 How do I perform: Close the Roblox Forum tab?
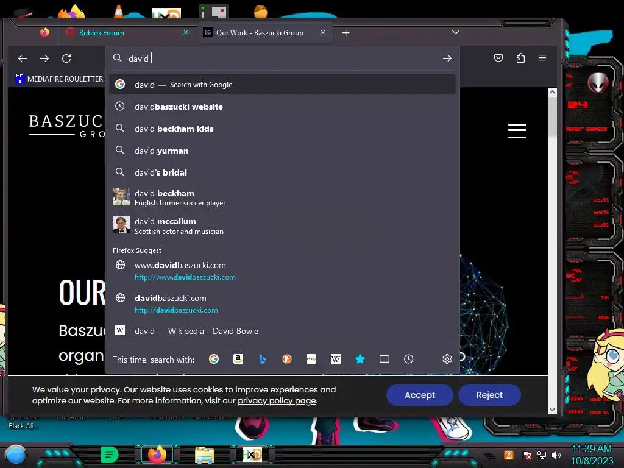pyautogui.click(x=186, y=33)
